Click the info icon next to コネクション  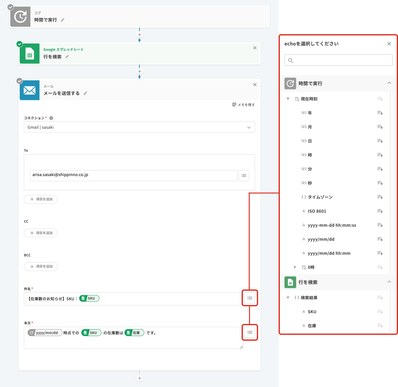(x=51, y=118)
